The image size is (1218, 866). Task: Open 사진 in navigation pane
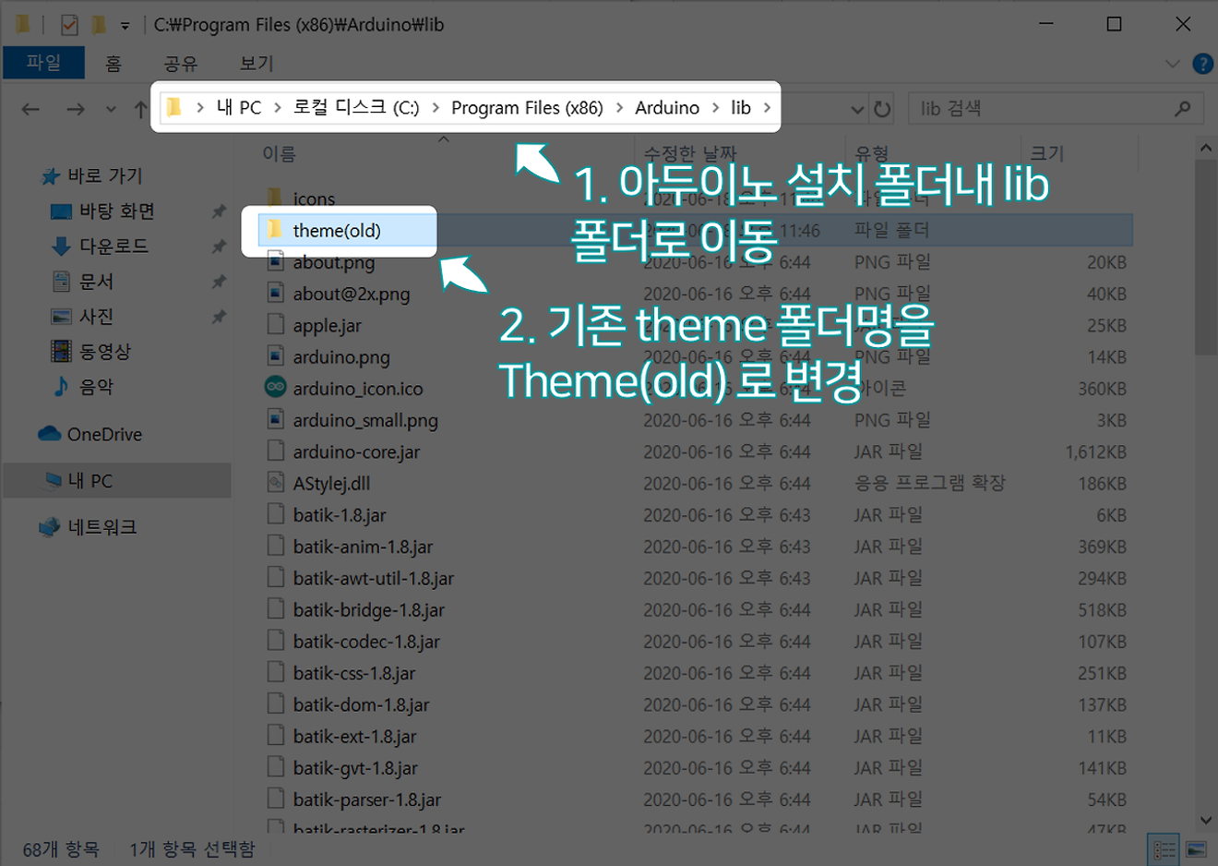coord(82,317)
